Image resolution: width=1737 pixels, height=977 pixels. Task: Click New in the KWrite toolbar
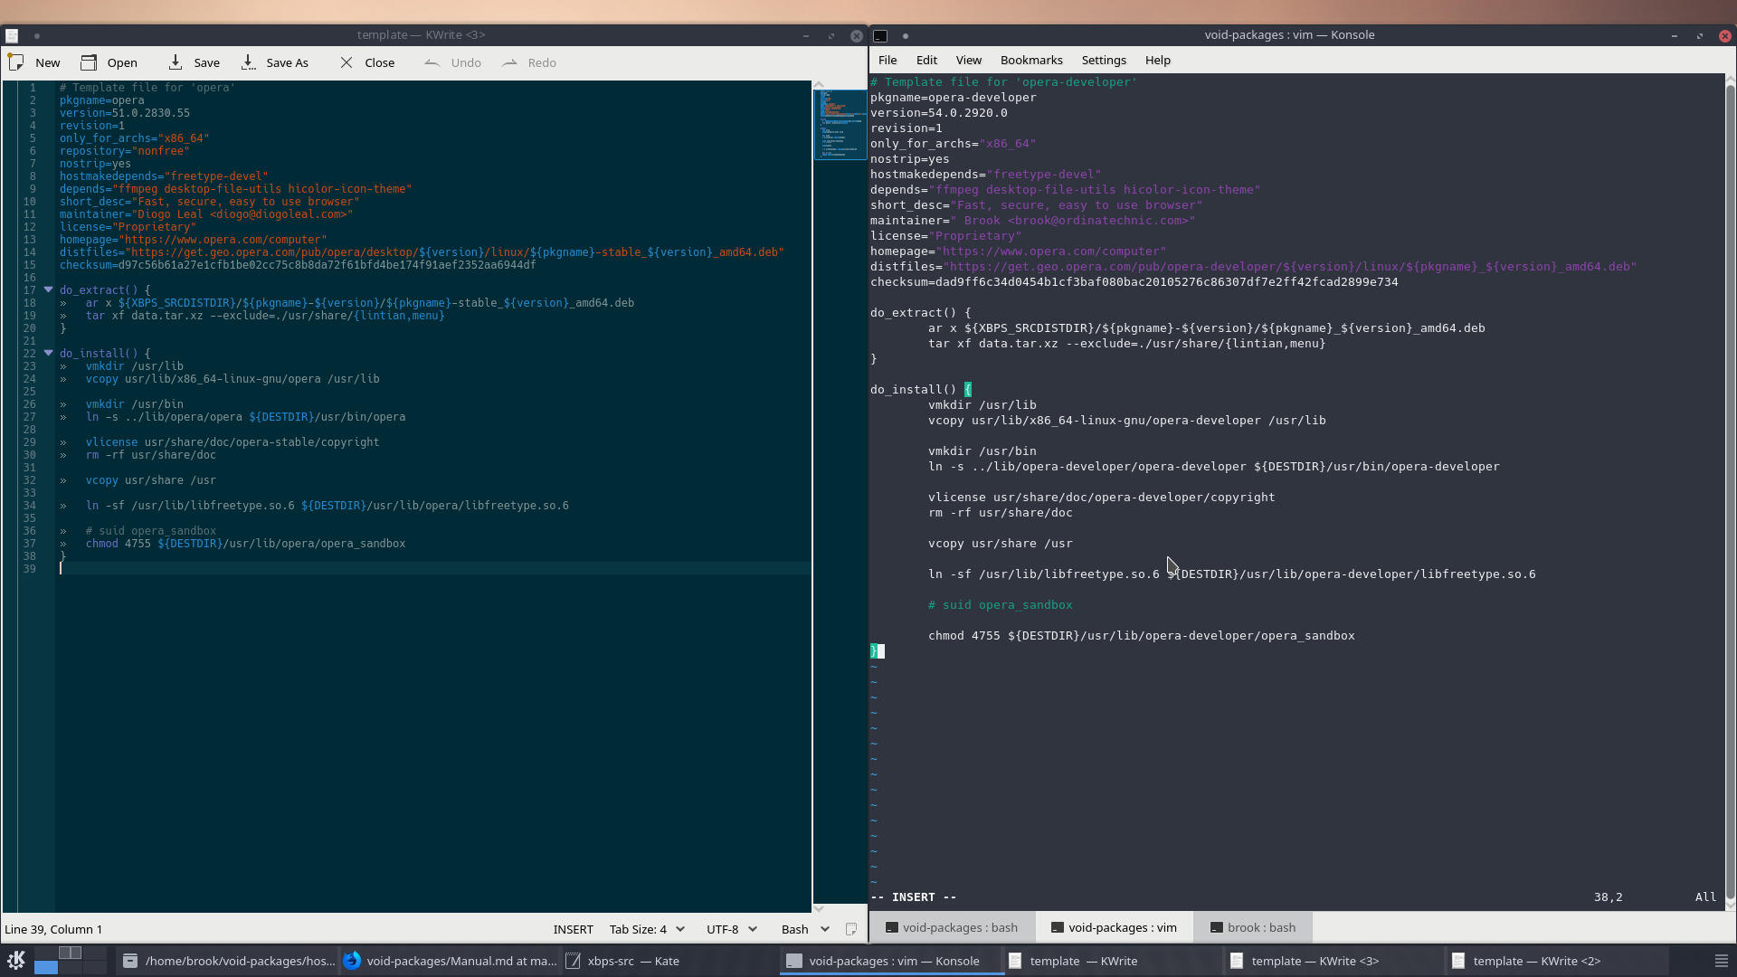(x=34, y=62)
